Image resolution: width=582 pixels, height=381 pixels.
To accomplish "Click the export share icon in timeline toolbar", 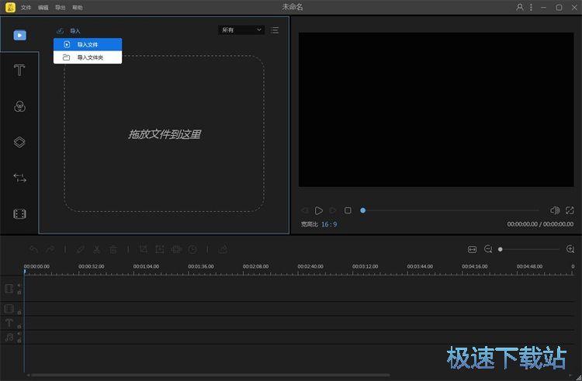I will [223, 249].
